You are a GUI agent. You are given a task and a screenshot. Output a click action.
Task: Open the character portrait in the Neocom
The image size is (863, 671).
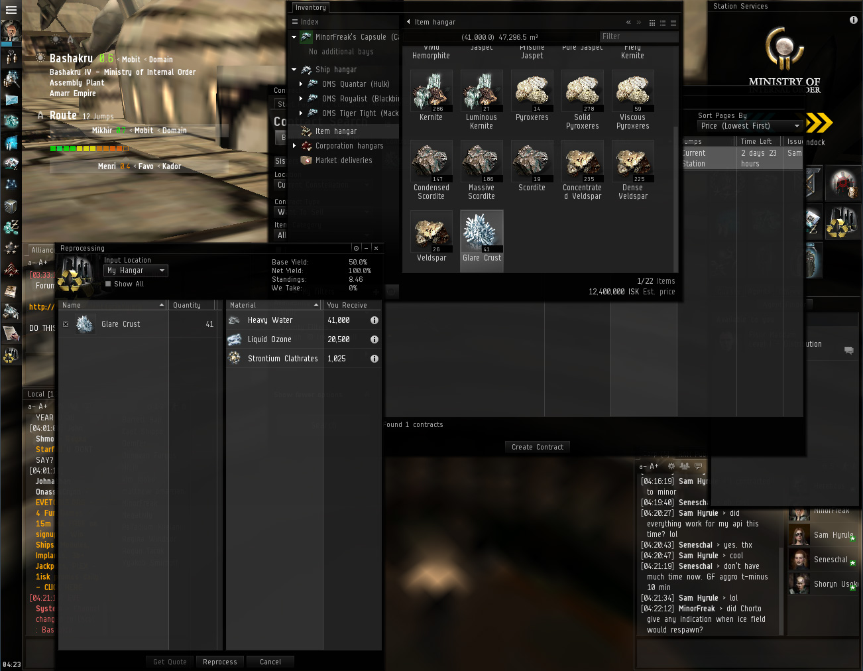[x=11, y=31]
